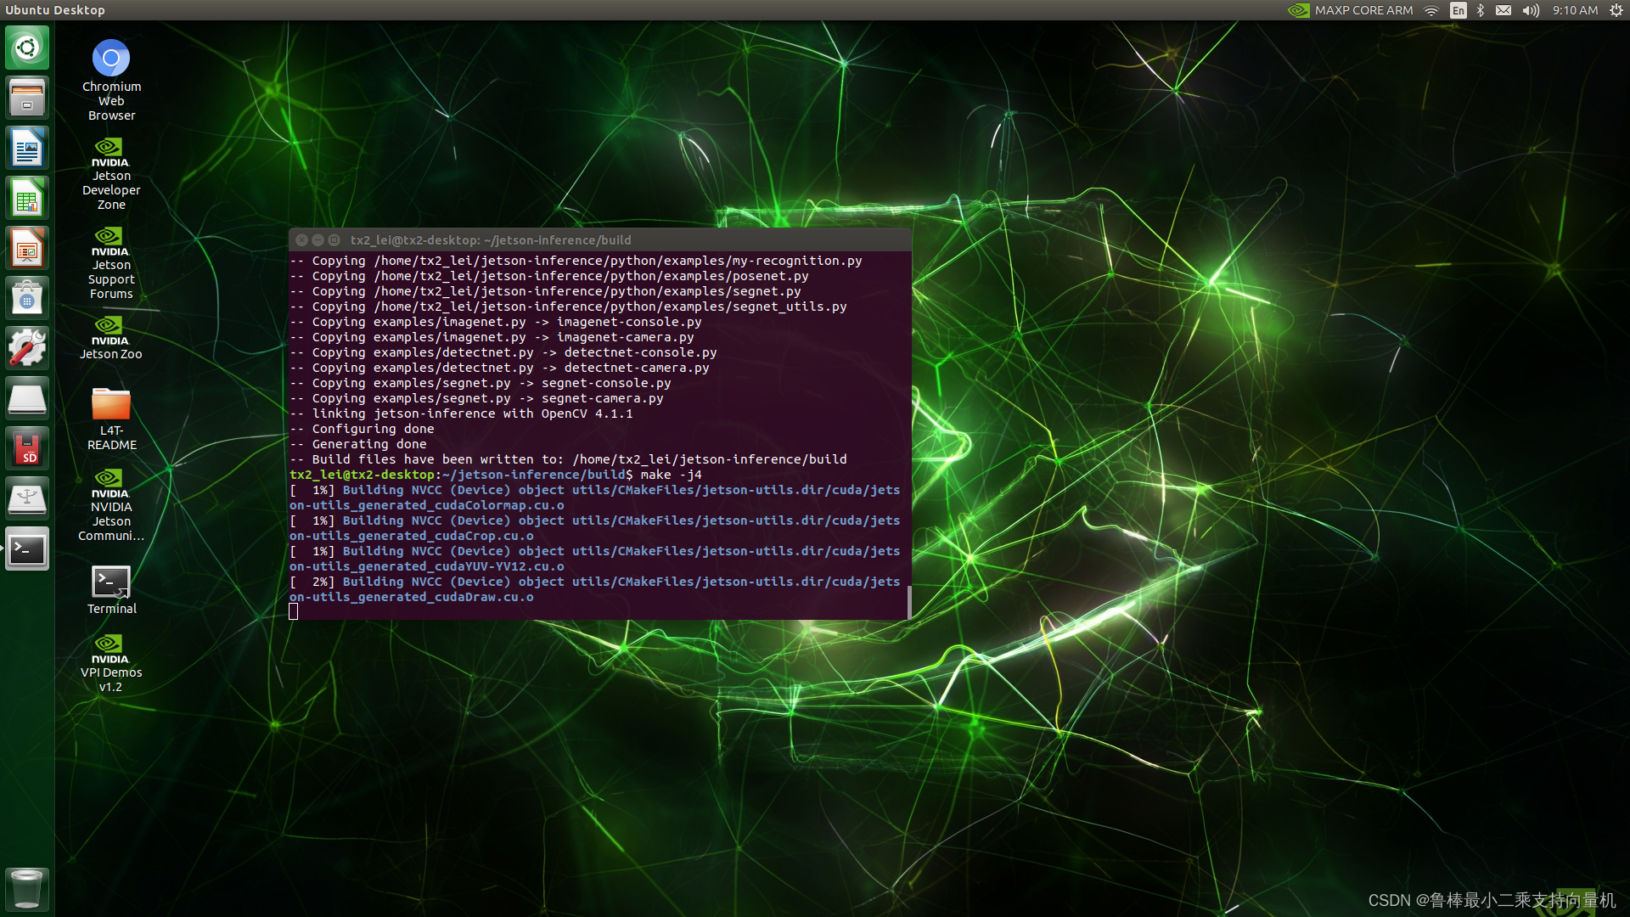1630x917 pixels.
Task: Open the Bluetooth indicator menu
Action: (x=1481, y=10)
